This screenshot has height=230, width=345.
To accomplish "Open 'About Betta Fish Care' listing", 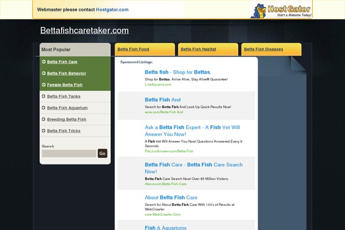I will coord(171,197).
